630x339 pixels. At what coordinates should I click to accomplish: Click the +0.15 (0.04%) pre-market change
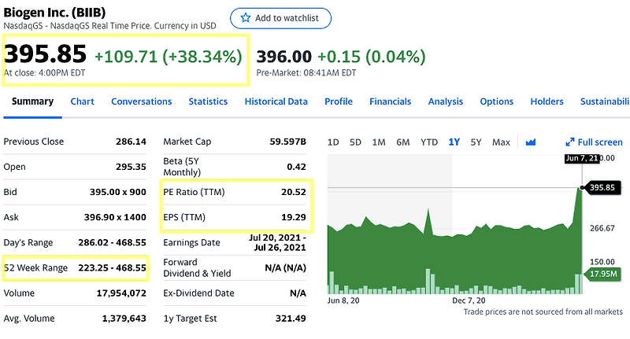point(372,57)
